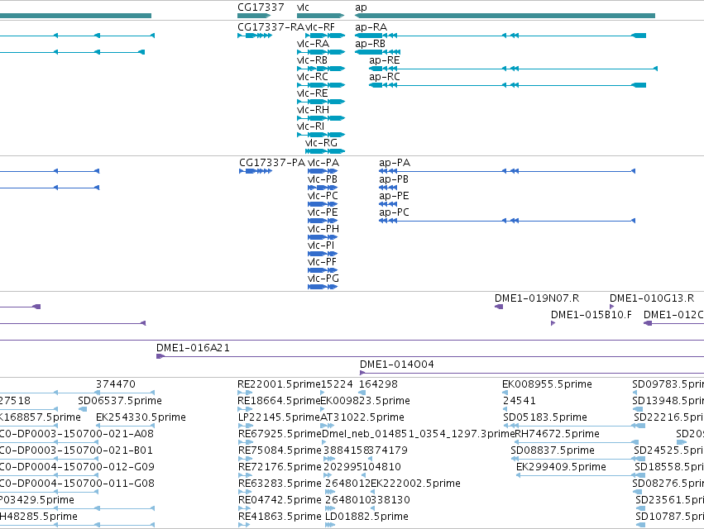Pick the vlc-RB transcript label

pyautogui.click(x=312, y=60)
